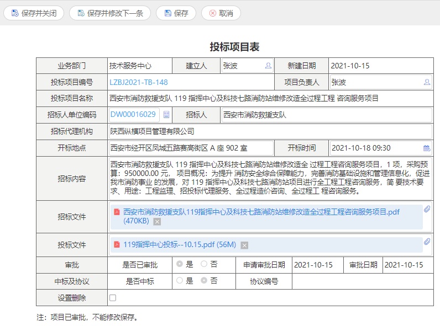Click the 开标地点 input field

pyautogui.click(x=191, y=148)
